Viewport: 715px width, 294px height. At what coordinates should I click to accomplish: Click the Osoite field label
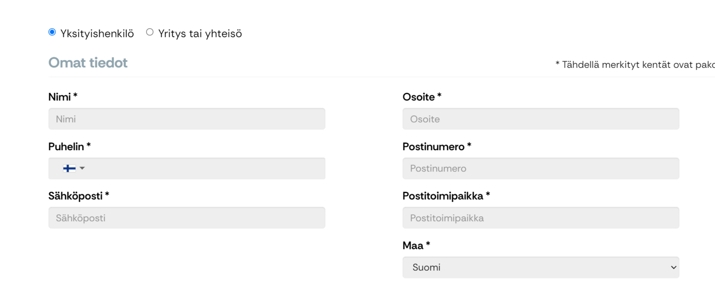click(422, 97)
